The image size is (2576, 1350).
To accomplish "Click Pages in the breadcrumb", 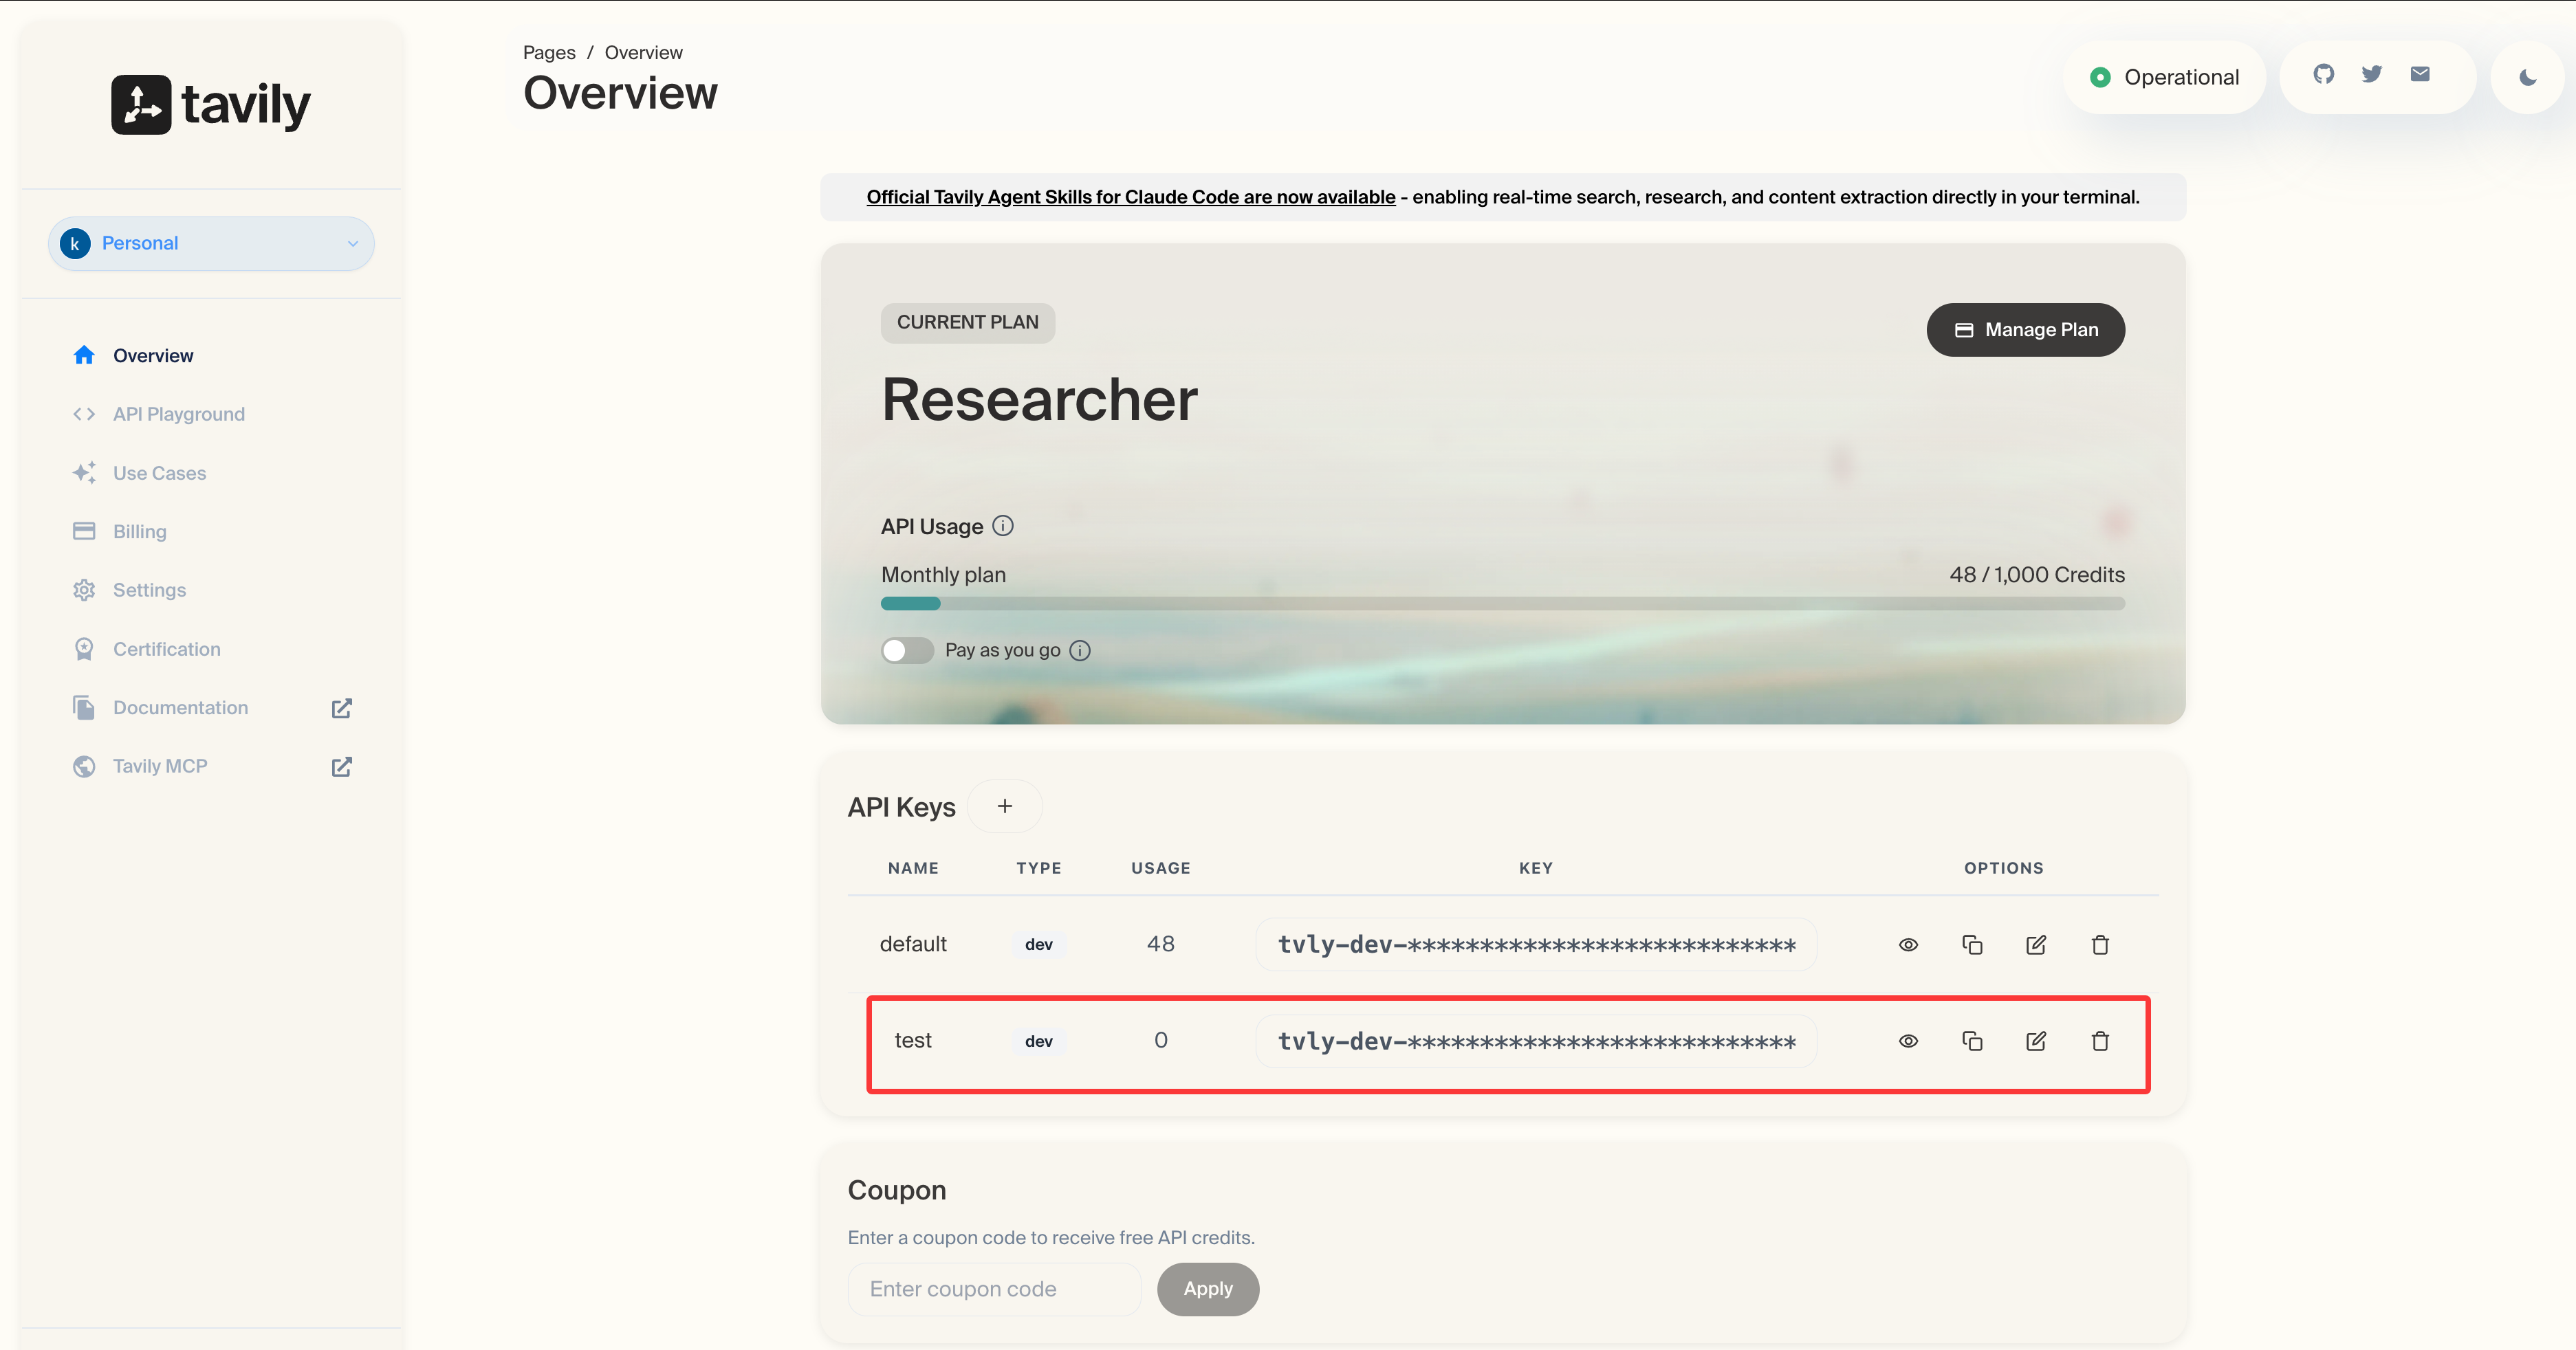I will [549, 52].
